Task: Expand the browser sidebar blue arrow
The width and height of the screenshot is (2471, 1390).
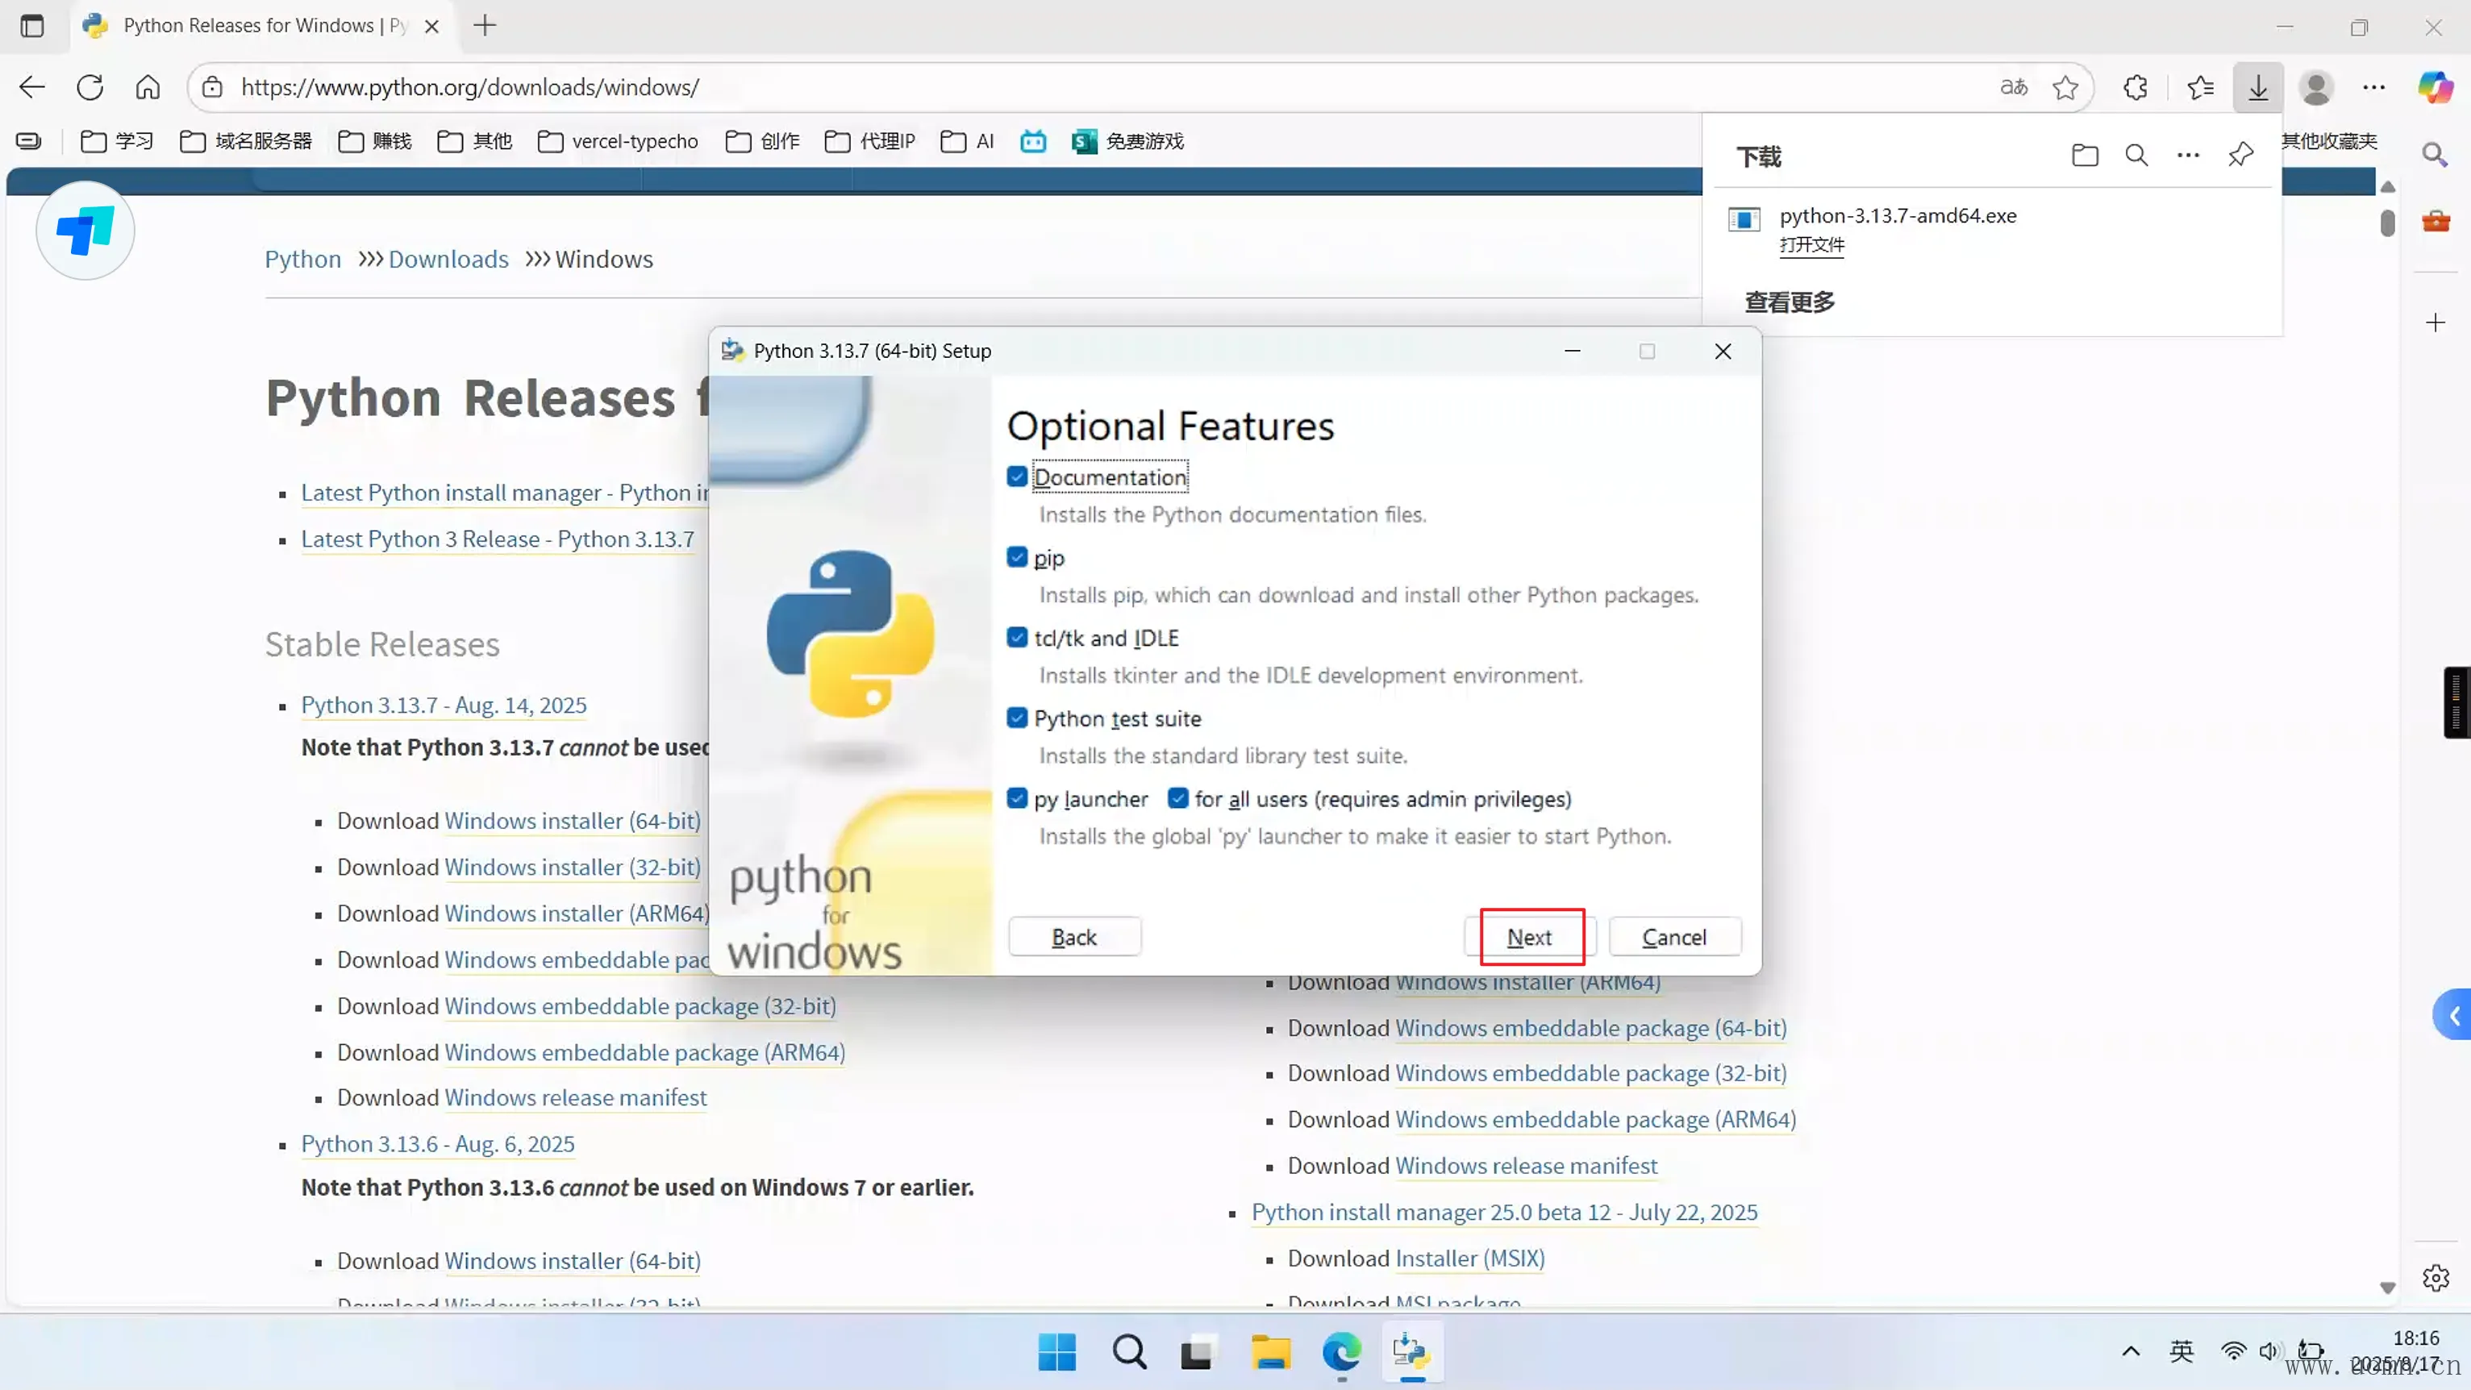Action: click(2454, 1015)
